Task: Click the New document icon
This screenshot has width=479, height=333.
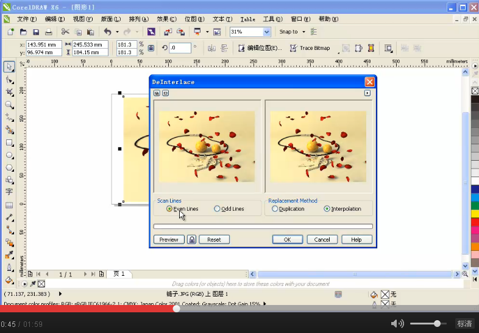Action: point(11,32)
